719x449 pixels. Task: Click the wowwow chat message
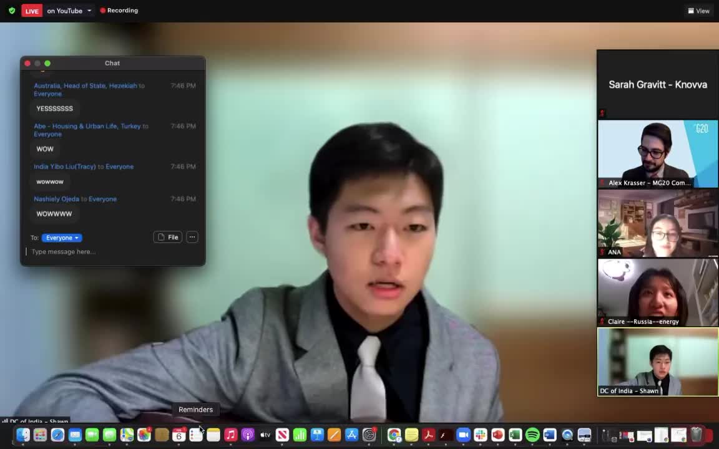tap(50, 182)
